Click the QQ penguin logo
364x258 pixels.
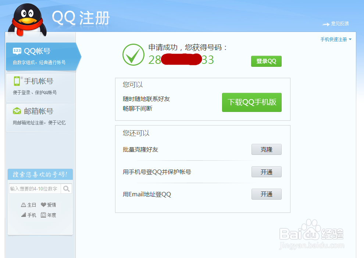pyautogui.click(x=28, y=20)
